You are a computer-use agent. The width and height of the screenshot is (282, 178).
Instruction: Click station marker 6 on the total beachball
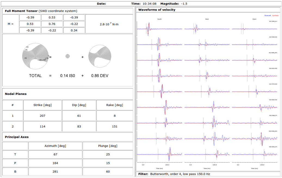coord(26,58)
